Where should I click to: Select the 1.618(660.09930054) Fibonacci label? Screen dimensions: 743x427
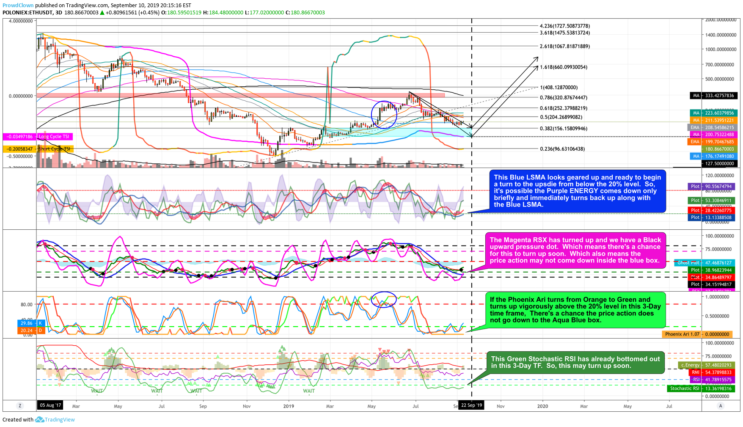point(563,67)
